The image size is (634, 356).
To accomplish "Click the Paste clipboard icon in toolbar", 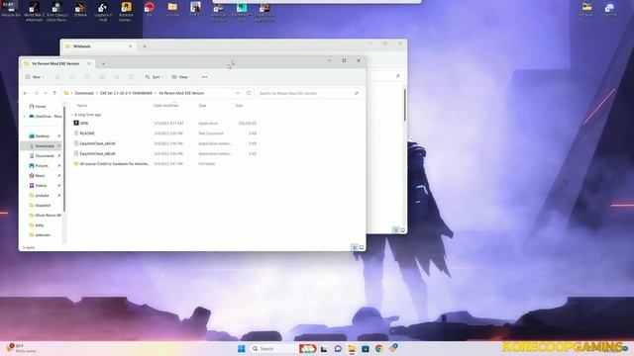I will [x=86, y=77].
